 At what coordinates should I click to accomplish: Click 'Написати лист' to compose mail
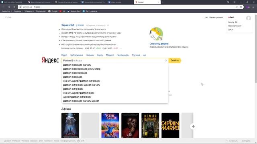click(x=235, y=26)
